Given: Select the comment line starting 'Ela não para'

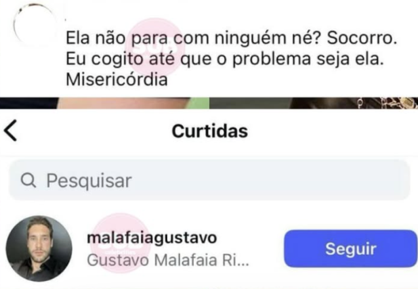Looking at the screenshot, I should click(232, 37).
